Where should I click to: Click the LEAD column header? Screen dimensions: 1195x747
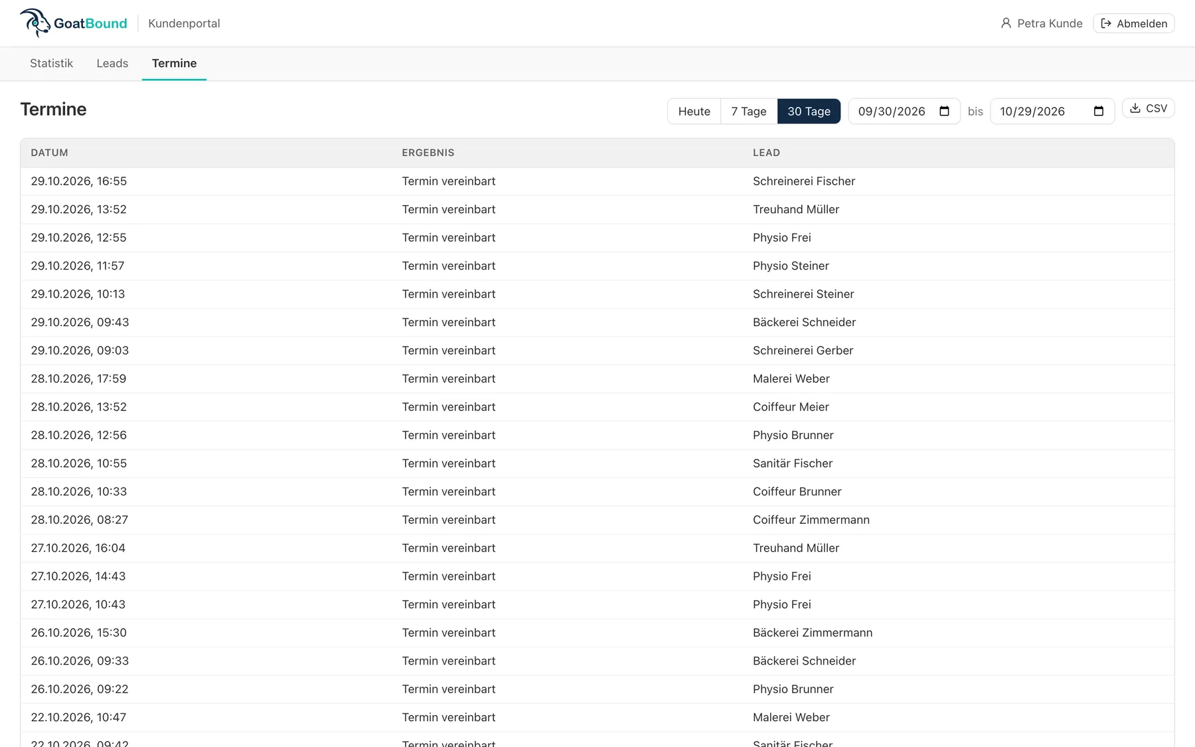pyautogui.click(x=766, y=153)
